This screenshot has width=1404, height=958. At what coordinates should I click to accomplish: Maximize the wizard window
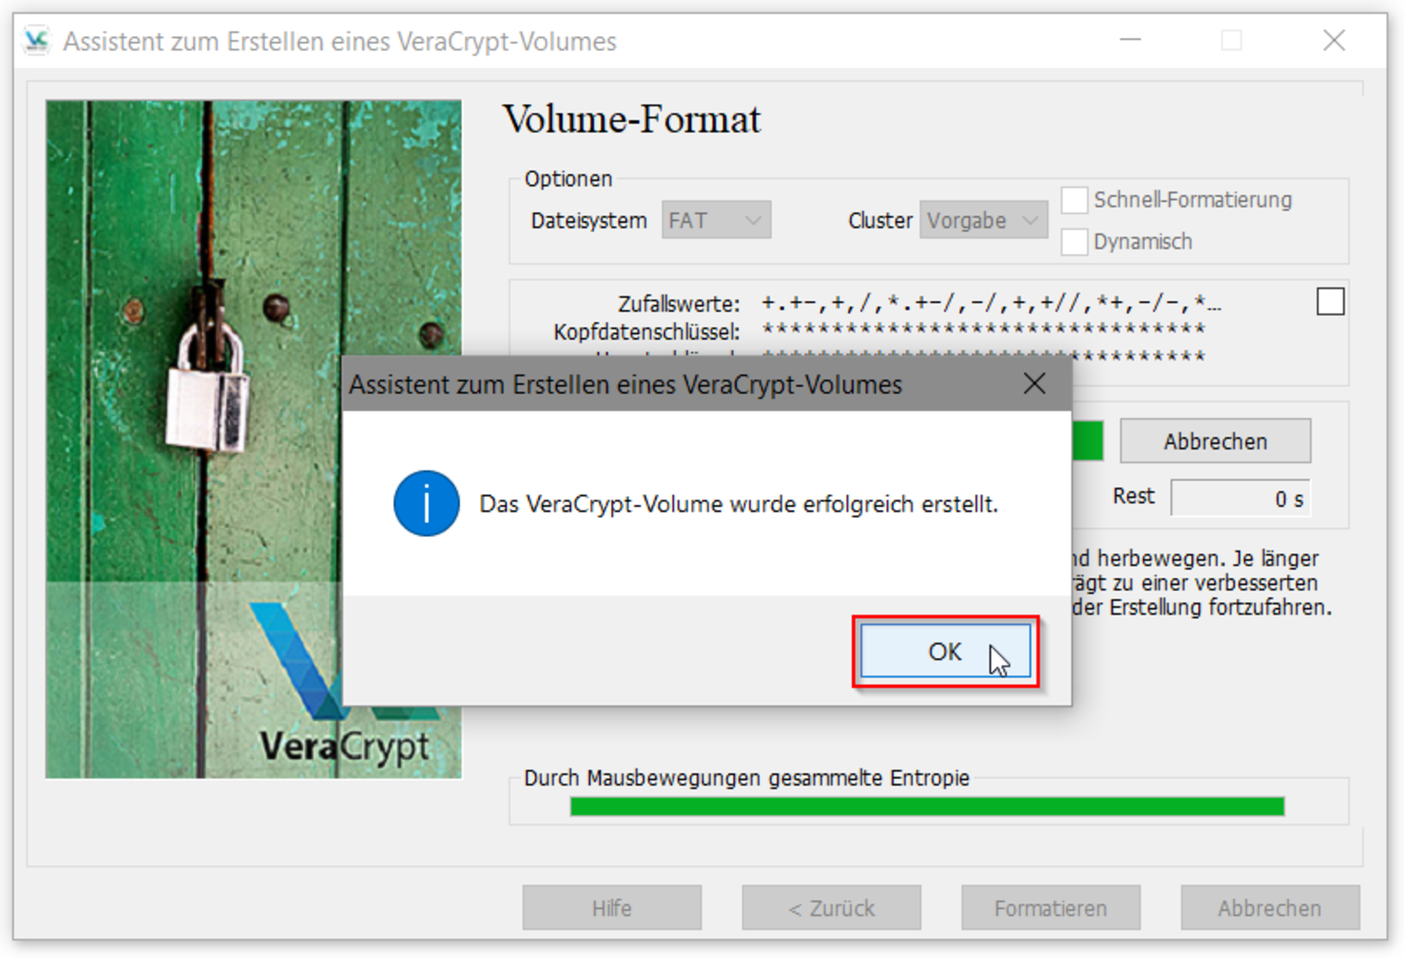click(x=1231, y=40)
